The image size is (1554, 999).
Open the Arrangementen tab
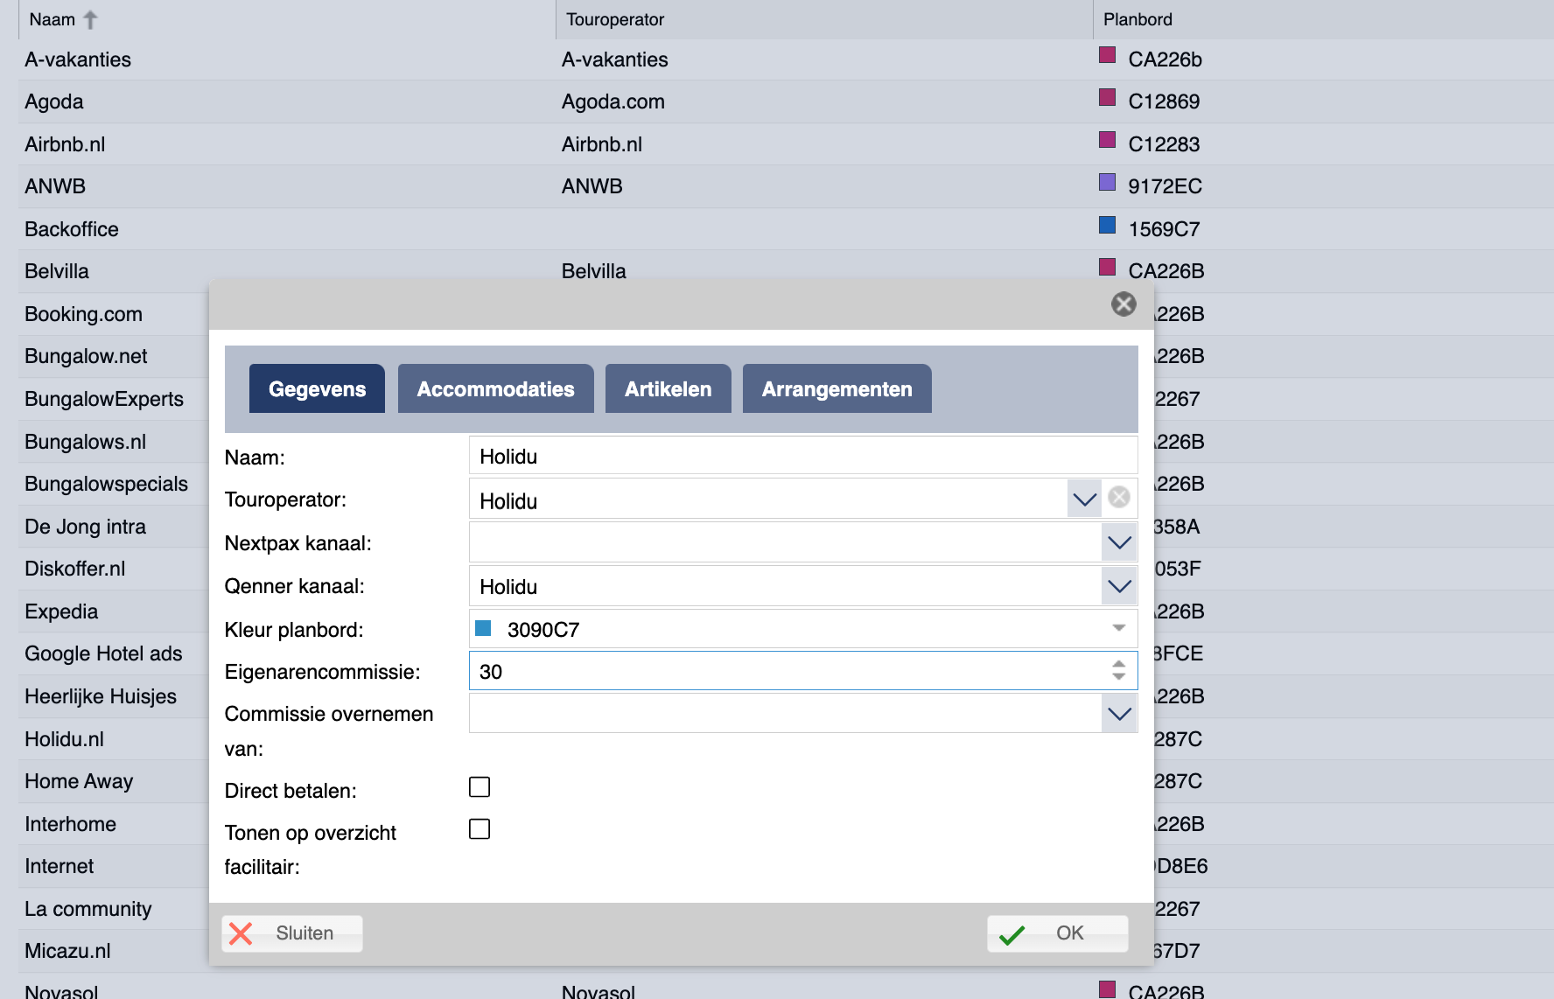(x=836, y=388)
